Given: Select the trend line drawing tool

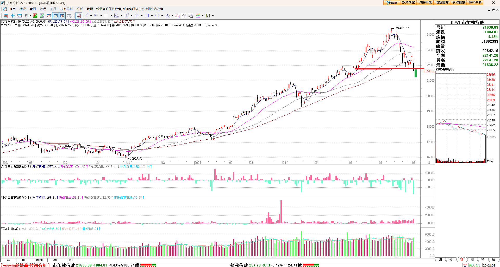Looking at the screenshot, I should pyautogui.click(x=86, y=16).
